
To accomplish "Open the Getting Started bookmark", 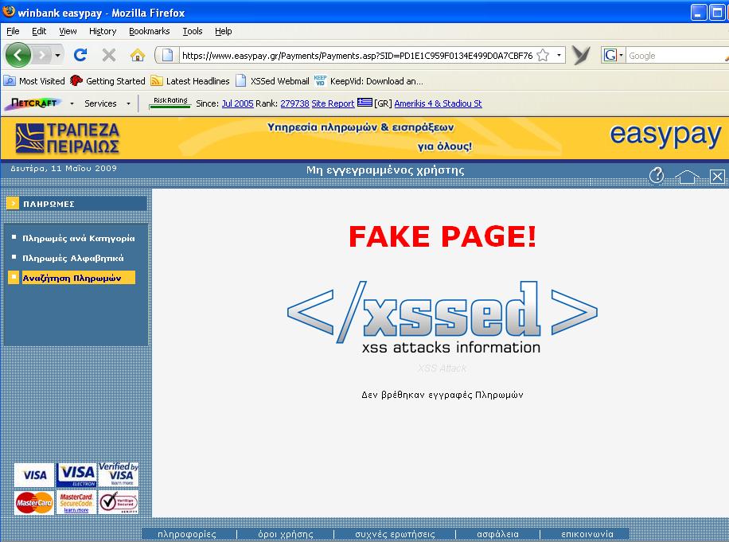I will point(107,81).
